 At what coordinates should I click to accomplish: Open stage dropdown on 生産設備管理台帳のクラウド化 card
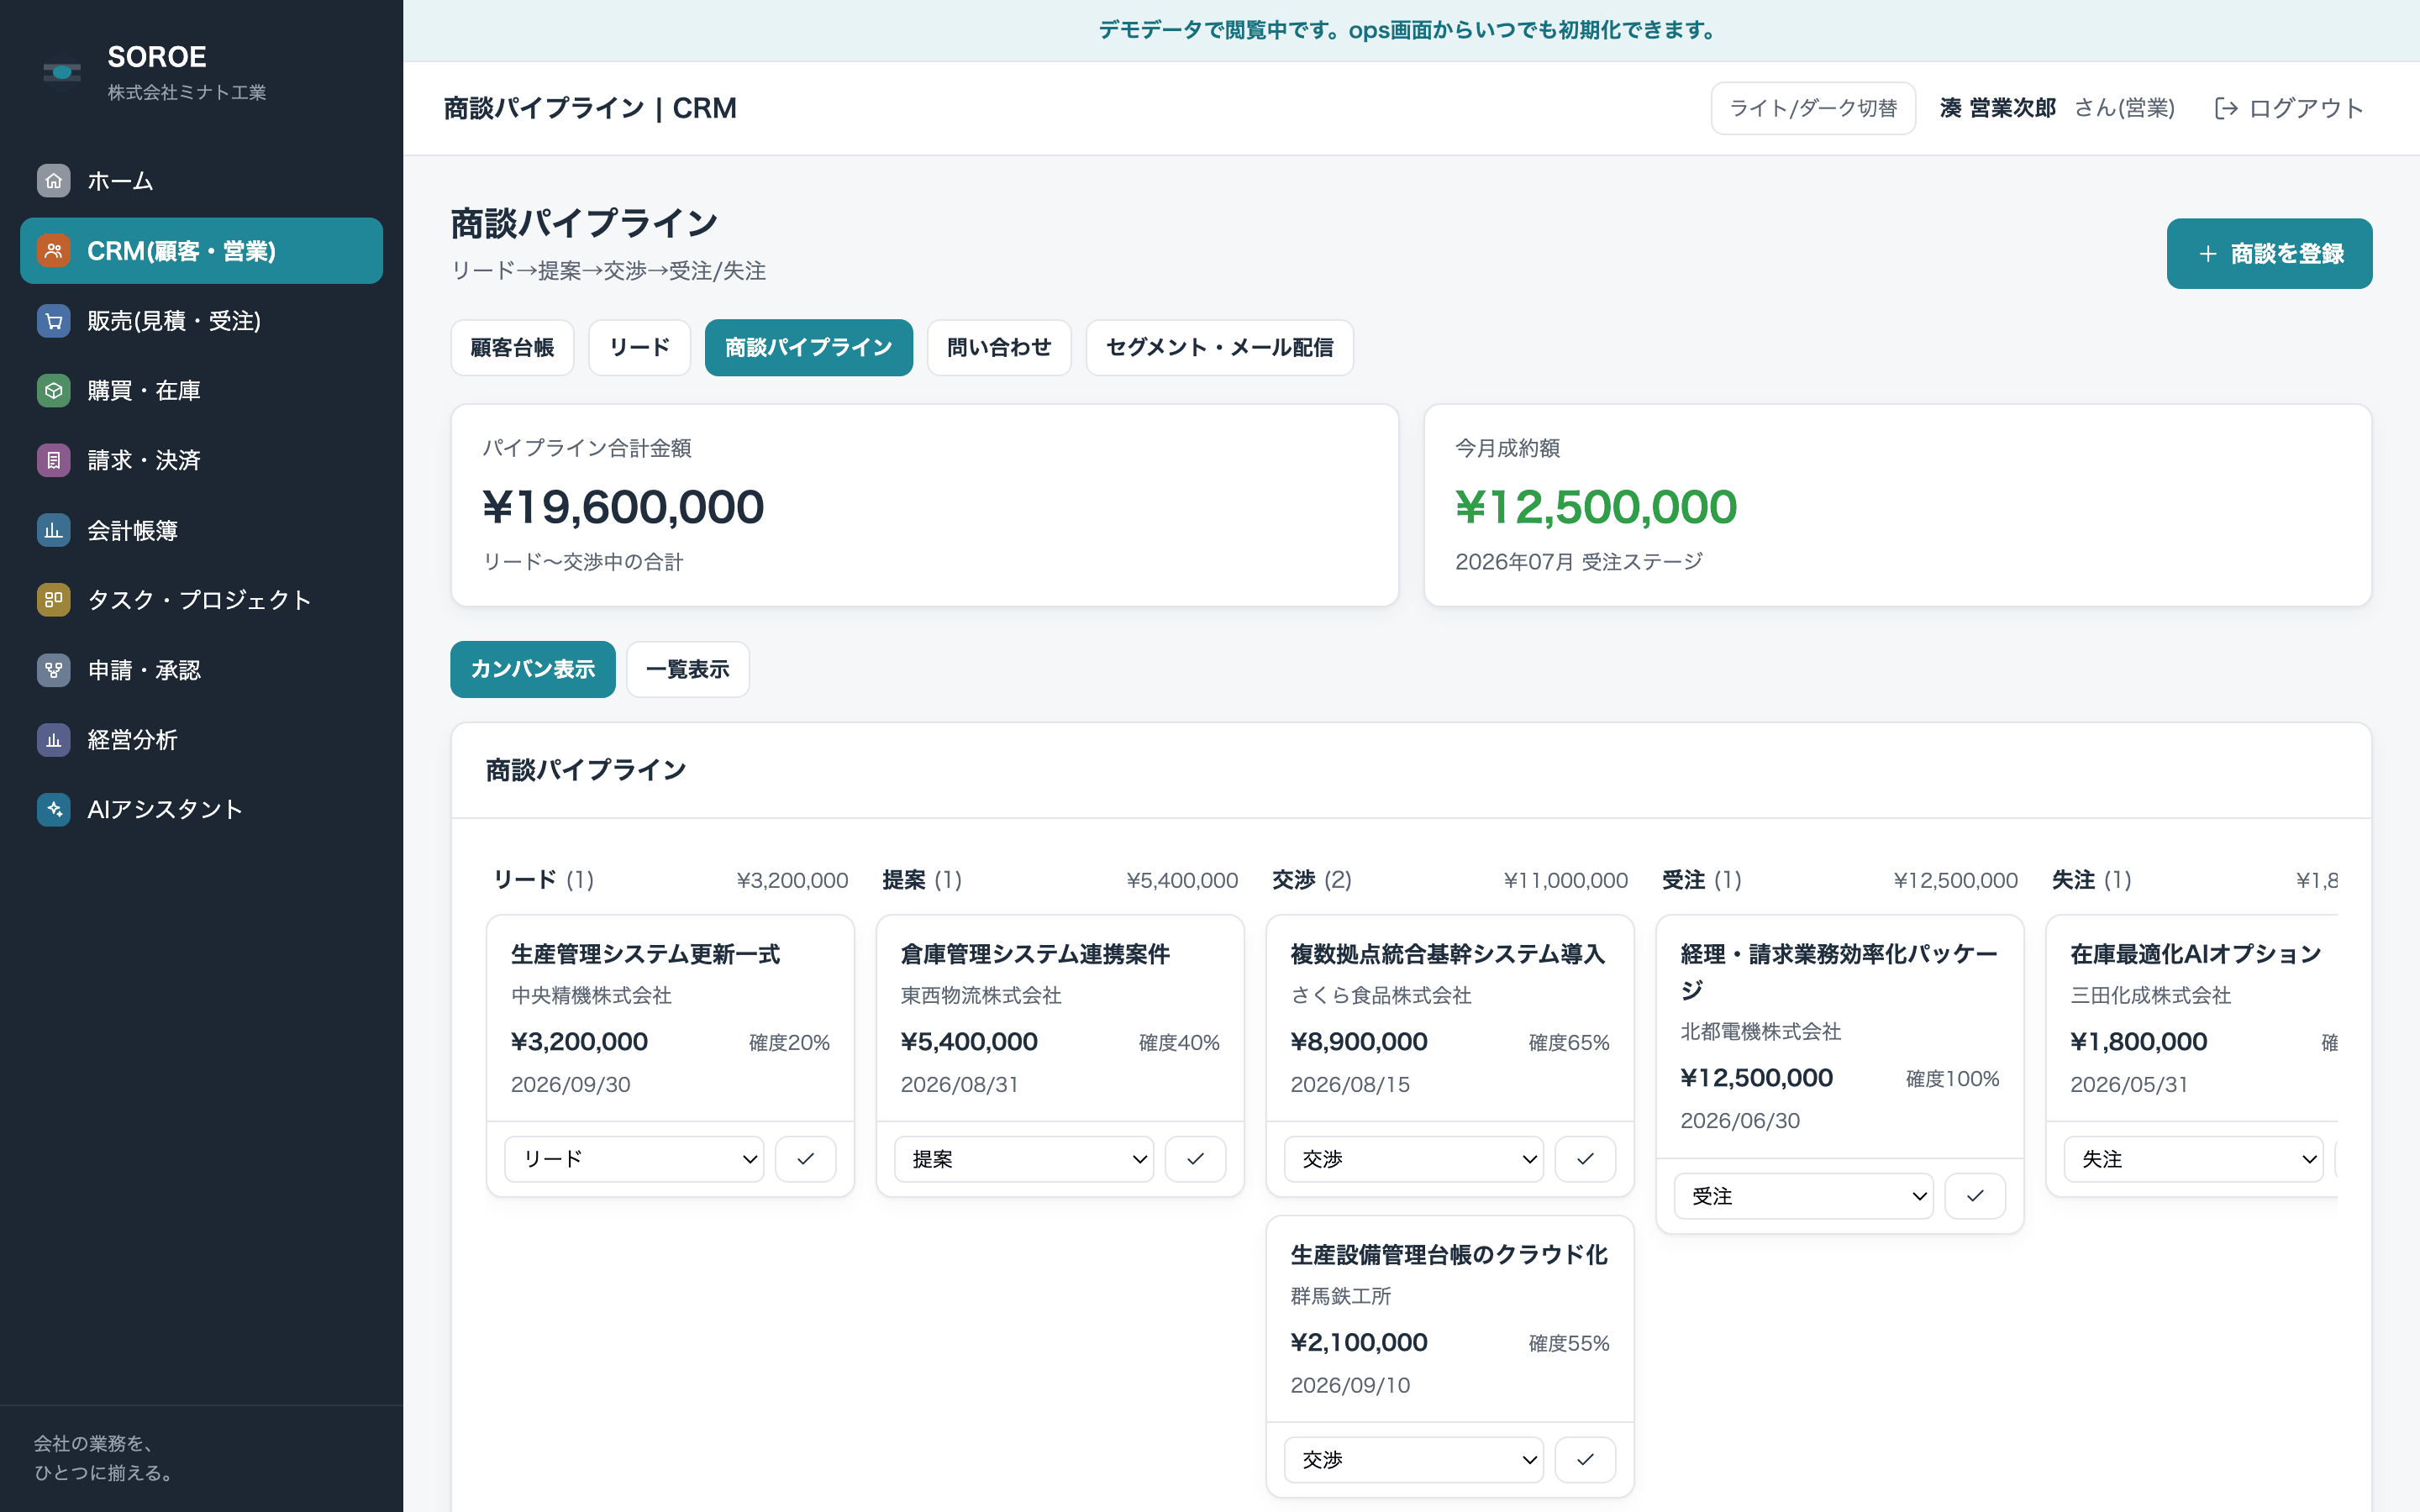1414,1460
